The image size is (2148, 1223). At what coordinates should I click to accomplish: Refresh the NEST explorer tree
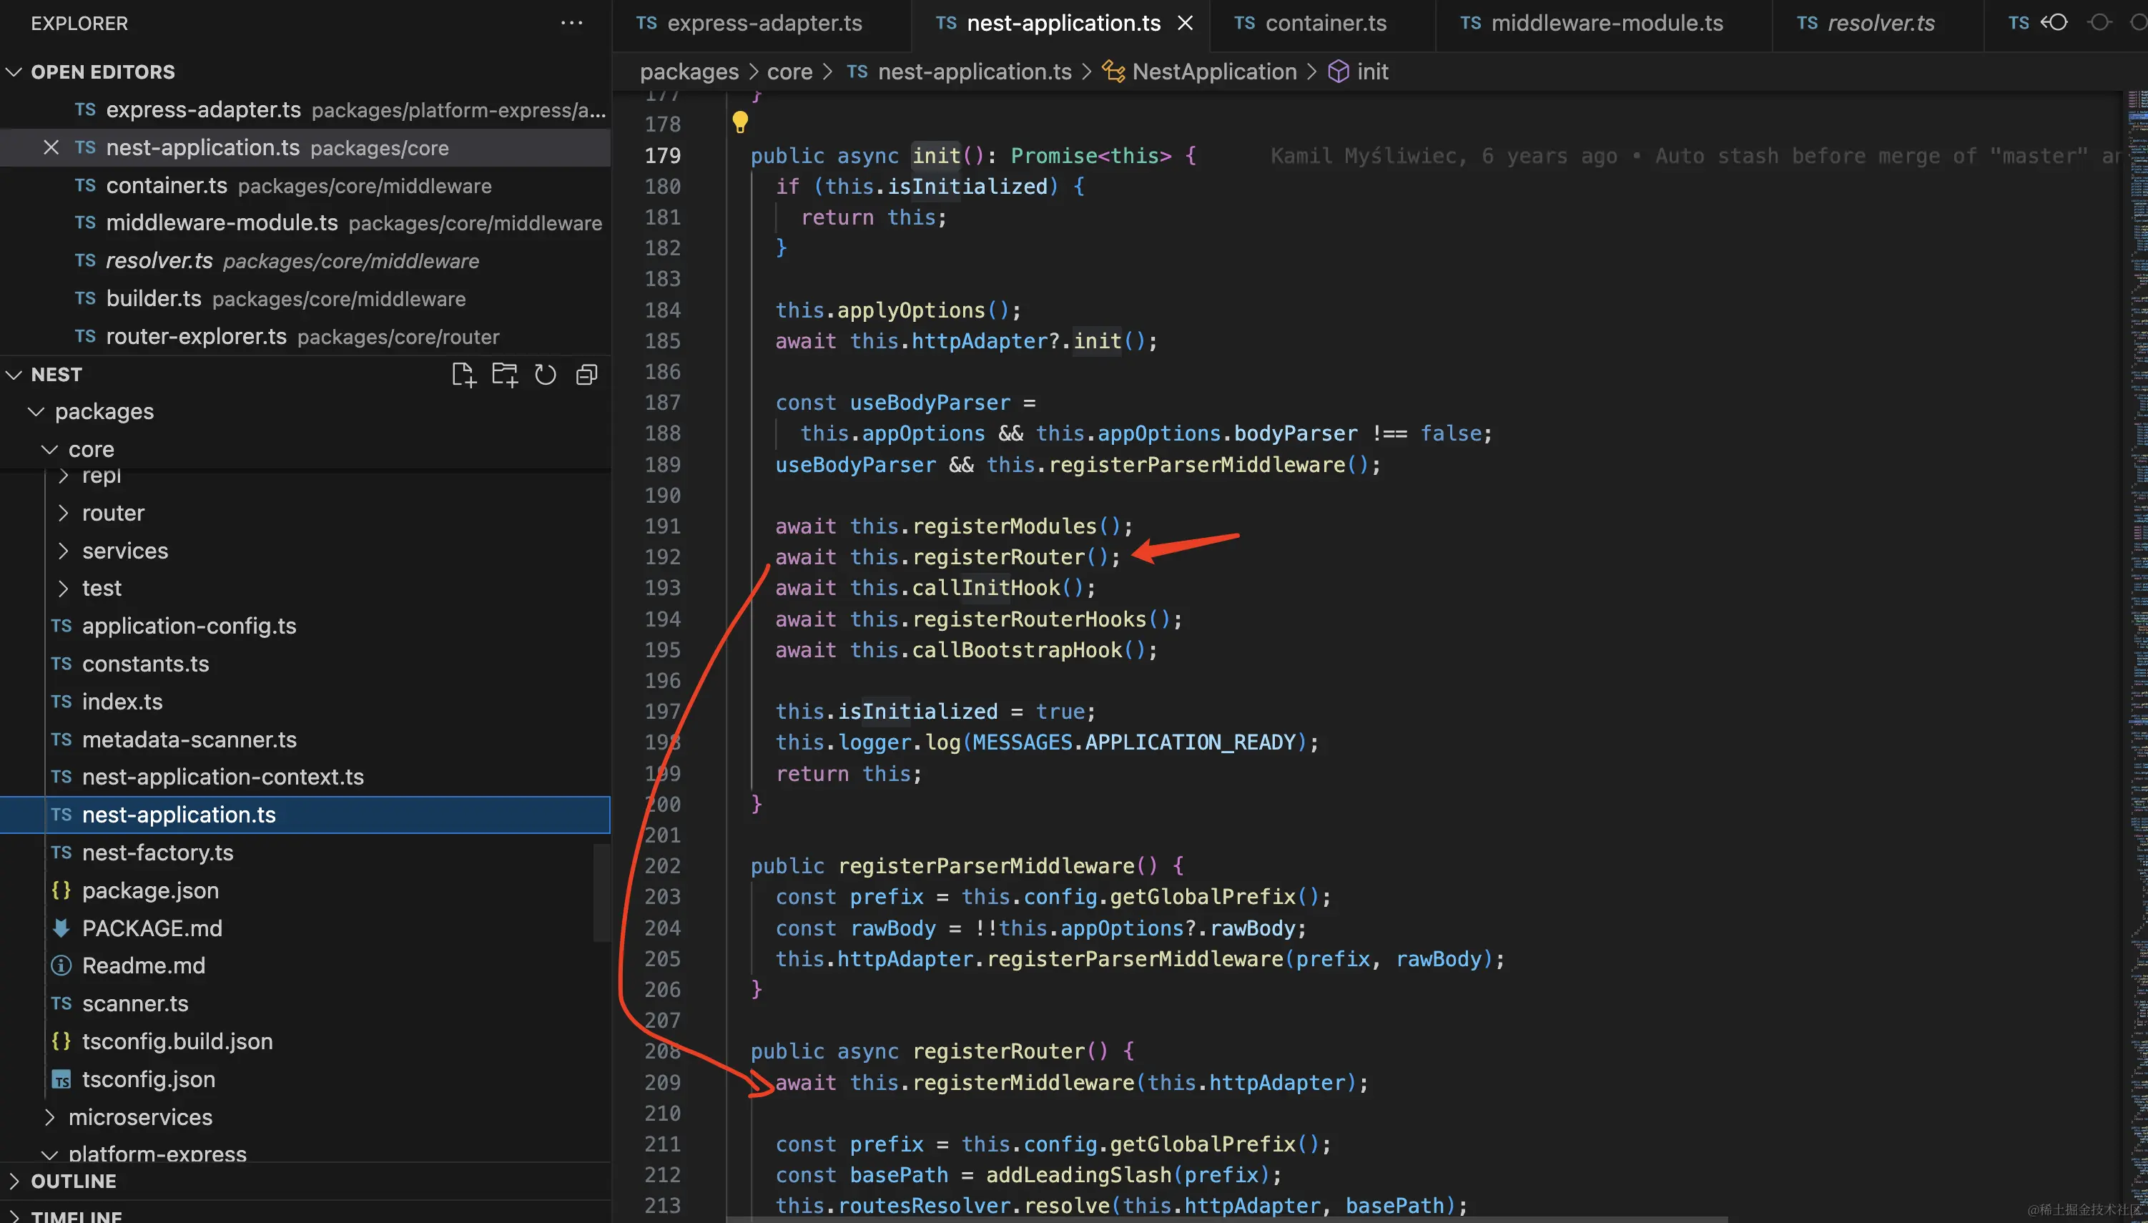click(546, 375)
